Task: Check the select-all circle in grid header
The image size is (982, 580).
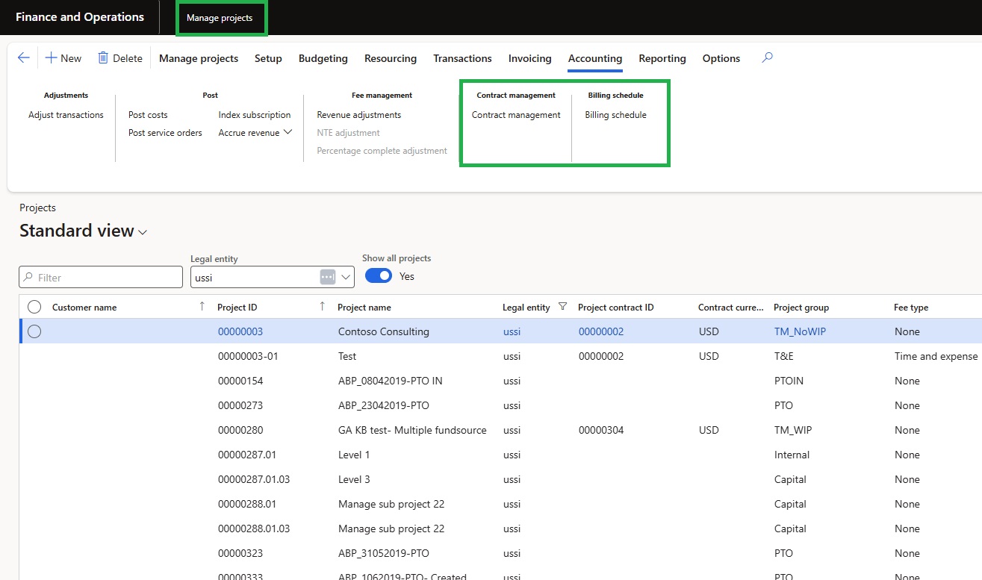Action: (34, 307)
